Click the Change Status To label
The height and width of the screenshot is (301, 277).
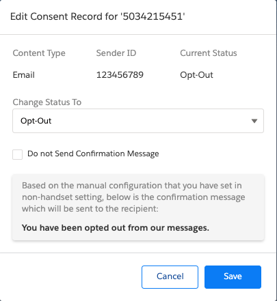47,102
